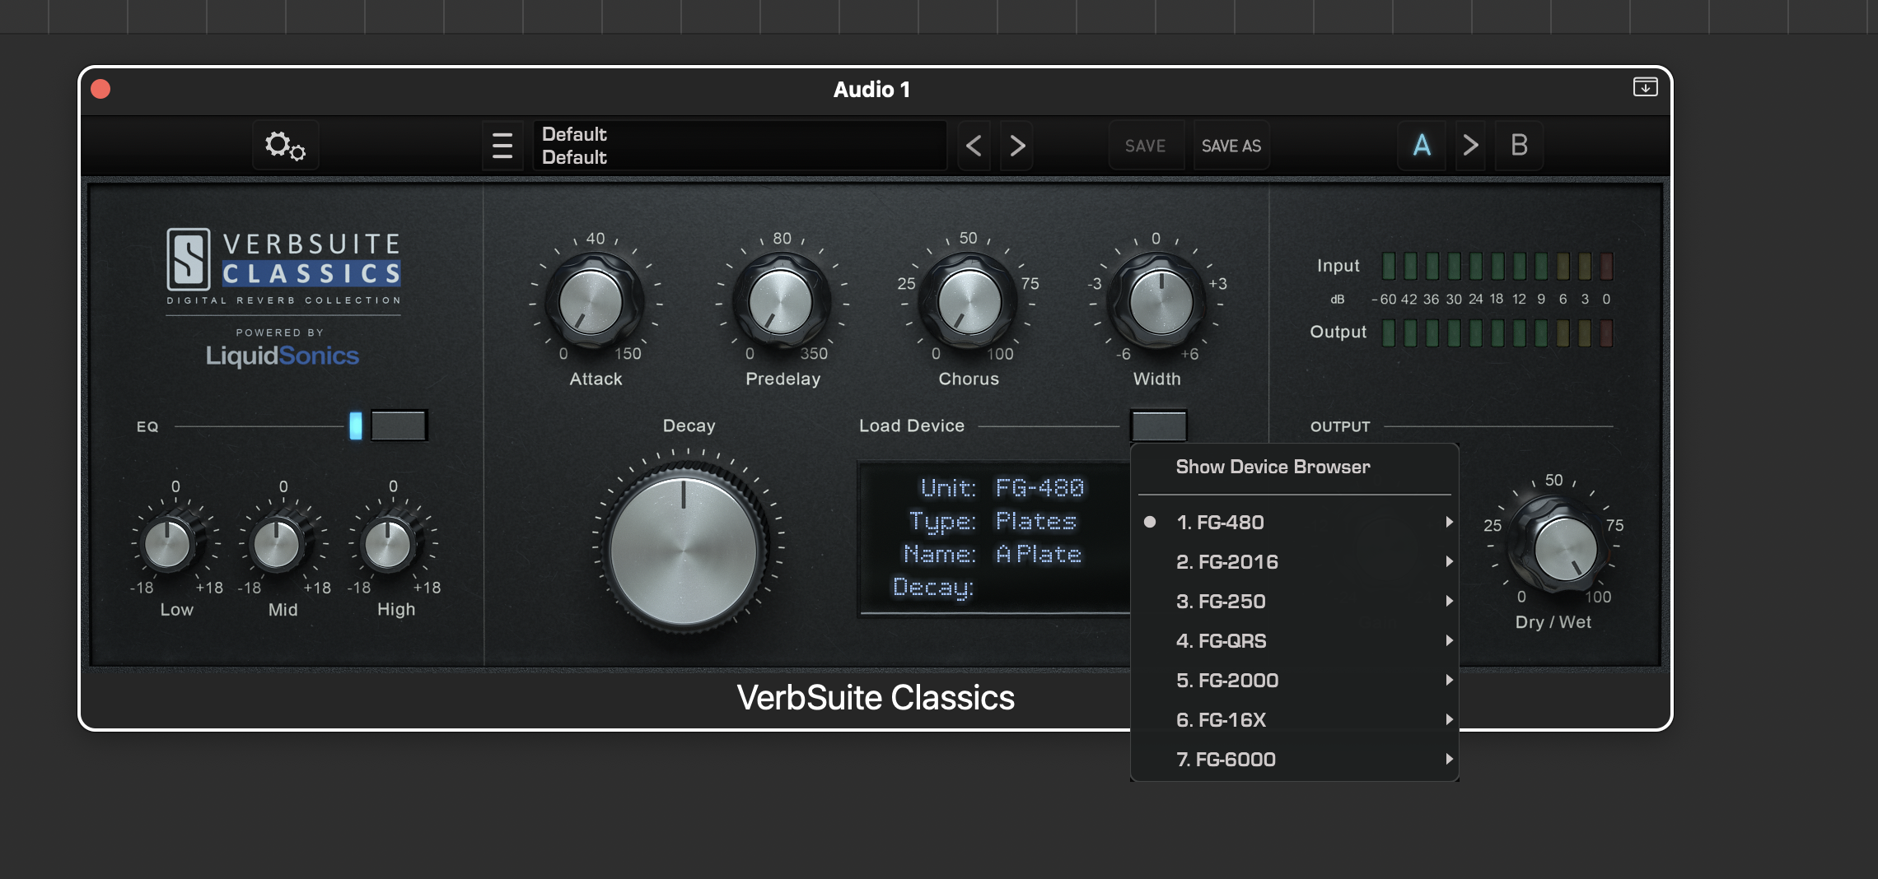Click the Predelay knob
This screenshot has height=879, width=1878.
(780, 301)
